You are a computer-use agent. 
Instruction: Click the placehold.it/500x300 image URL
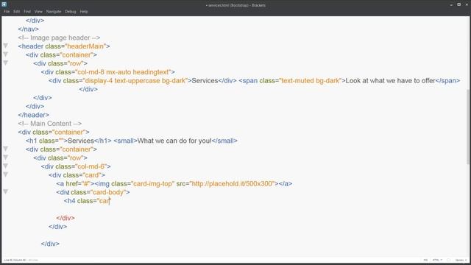point(232,183)
